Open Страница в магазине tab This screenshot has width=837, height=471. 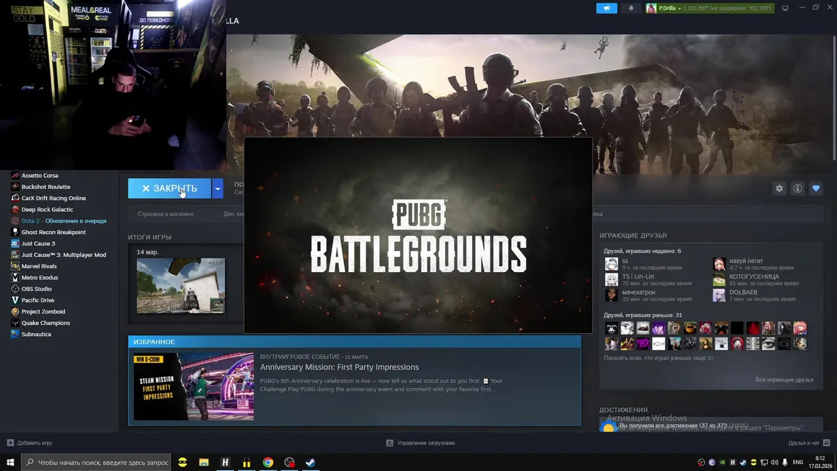pyautogui.click(x=165, y=214)
